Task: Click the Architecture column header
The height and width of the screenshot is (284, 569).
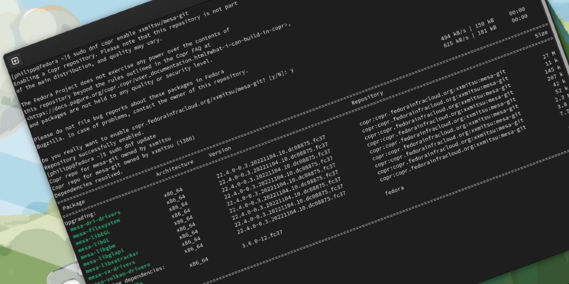Action: pyautogui.click(x=174, y=168)
